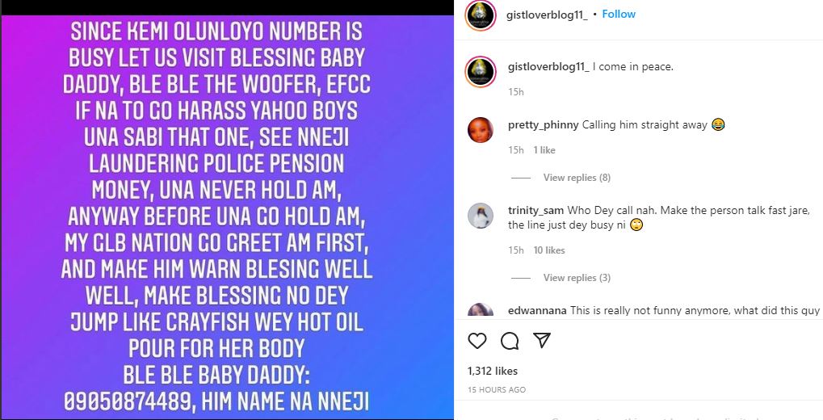Image resolution: width=823 pixels, height=420 pixels.
Task: Show the 10 likes on trinity_sam's comment
Action: point(549,250)
